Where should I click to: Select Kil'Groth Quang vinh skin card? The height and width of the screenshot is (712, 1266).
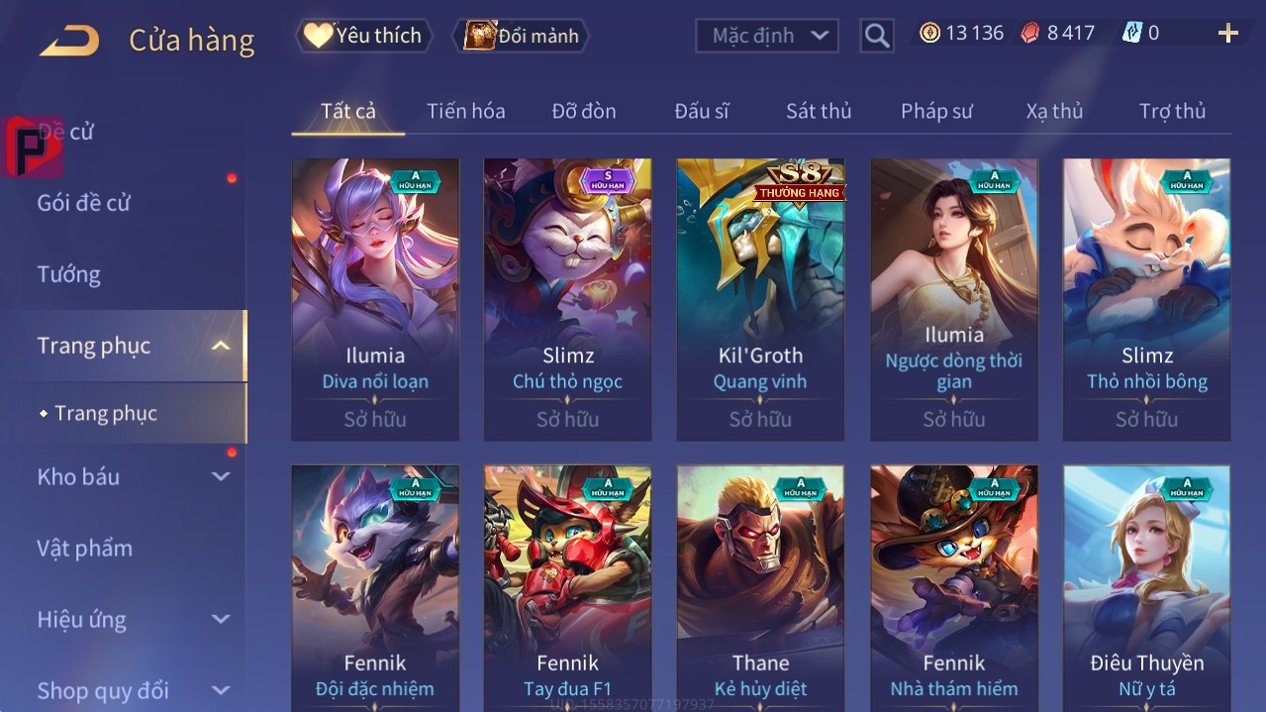760,299
